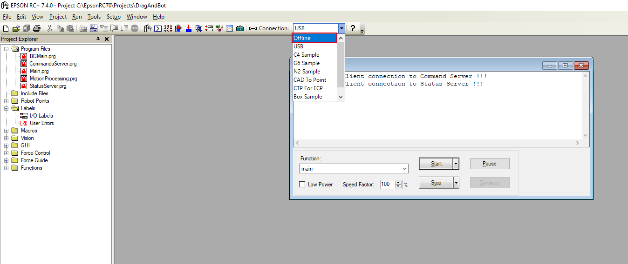Select Main.prg program file

click(39, 71)
